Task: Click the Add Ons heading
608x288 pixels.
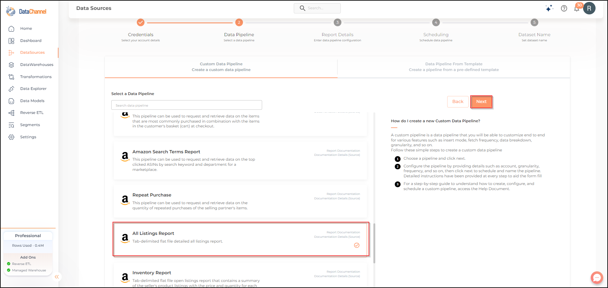Action: 28,257
